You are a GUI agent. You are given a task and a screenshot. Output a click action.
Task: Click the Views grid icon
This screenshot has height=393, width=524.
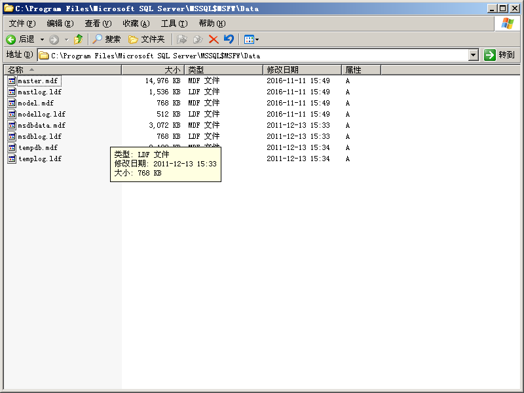tap(249, 39)
